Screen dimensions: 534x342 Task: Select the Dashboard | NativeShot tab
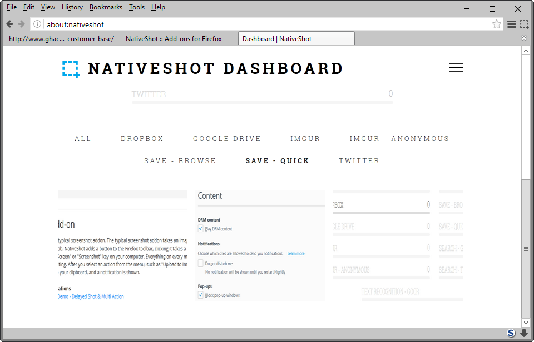tap(296, 38)
